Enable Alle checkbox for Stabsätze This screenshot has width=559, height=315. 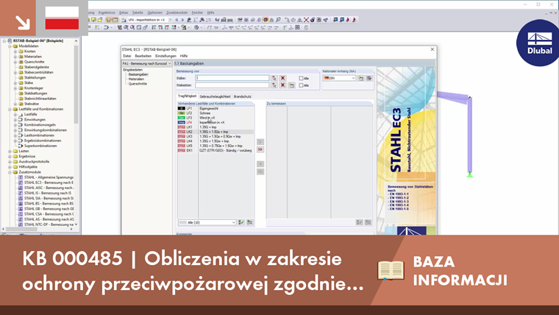tap(301, 85)
